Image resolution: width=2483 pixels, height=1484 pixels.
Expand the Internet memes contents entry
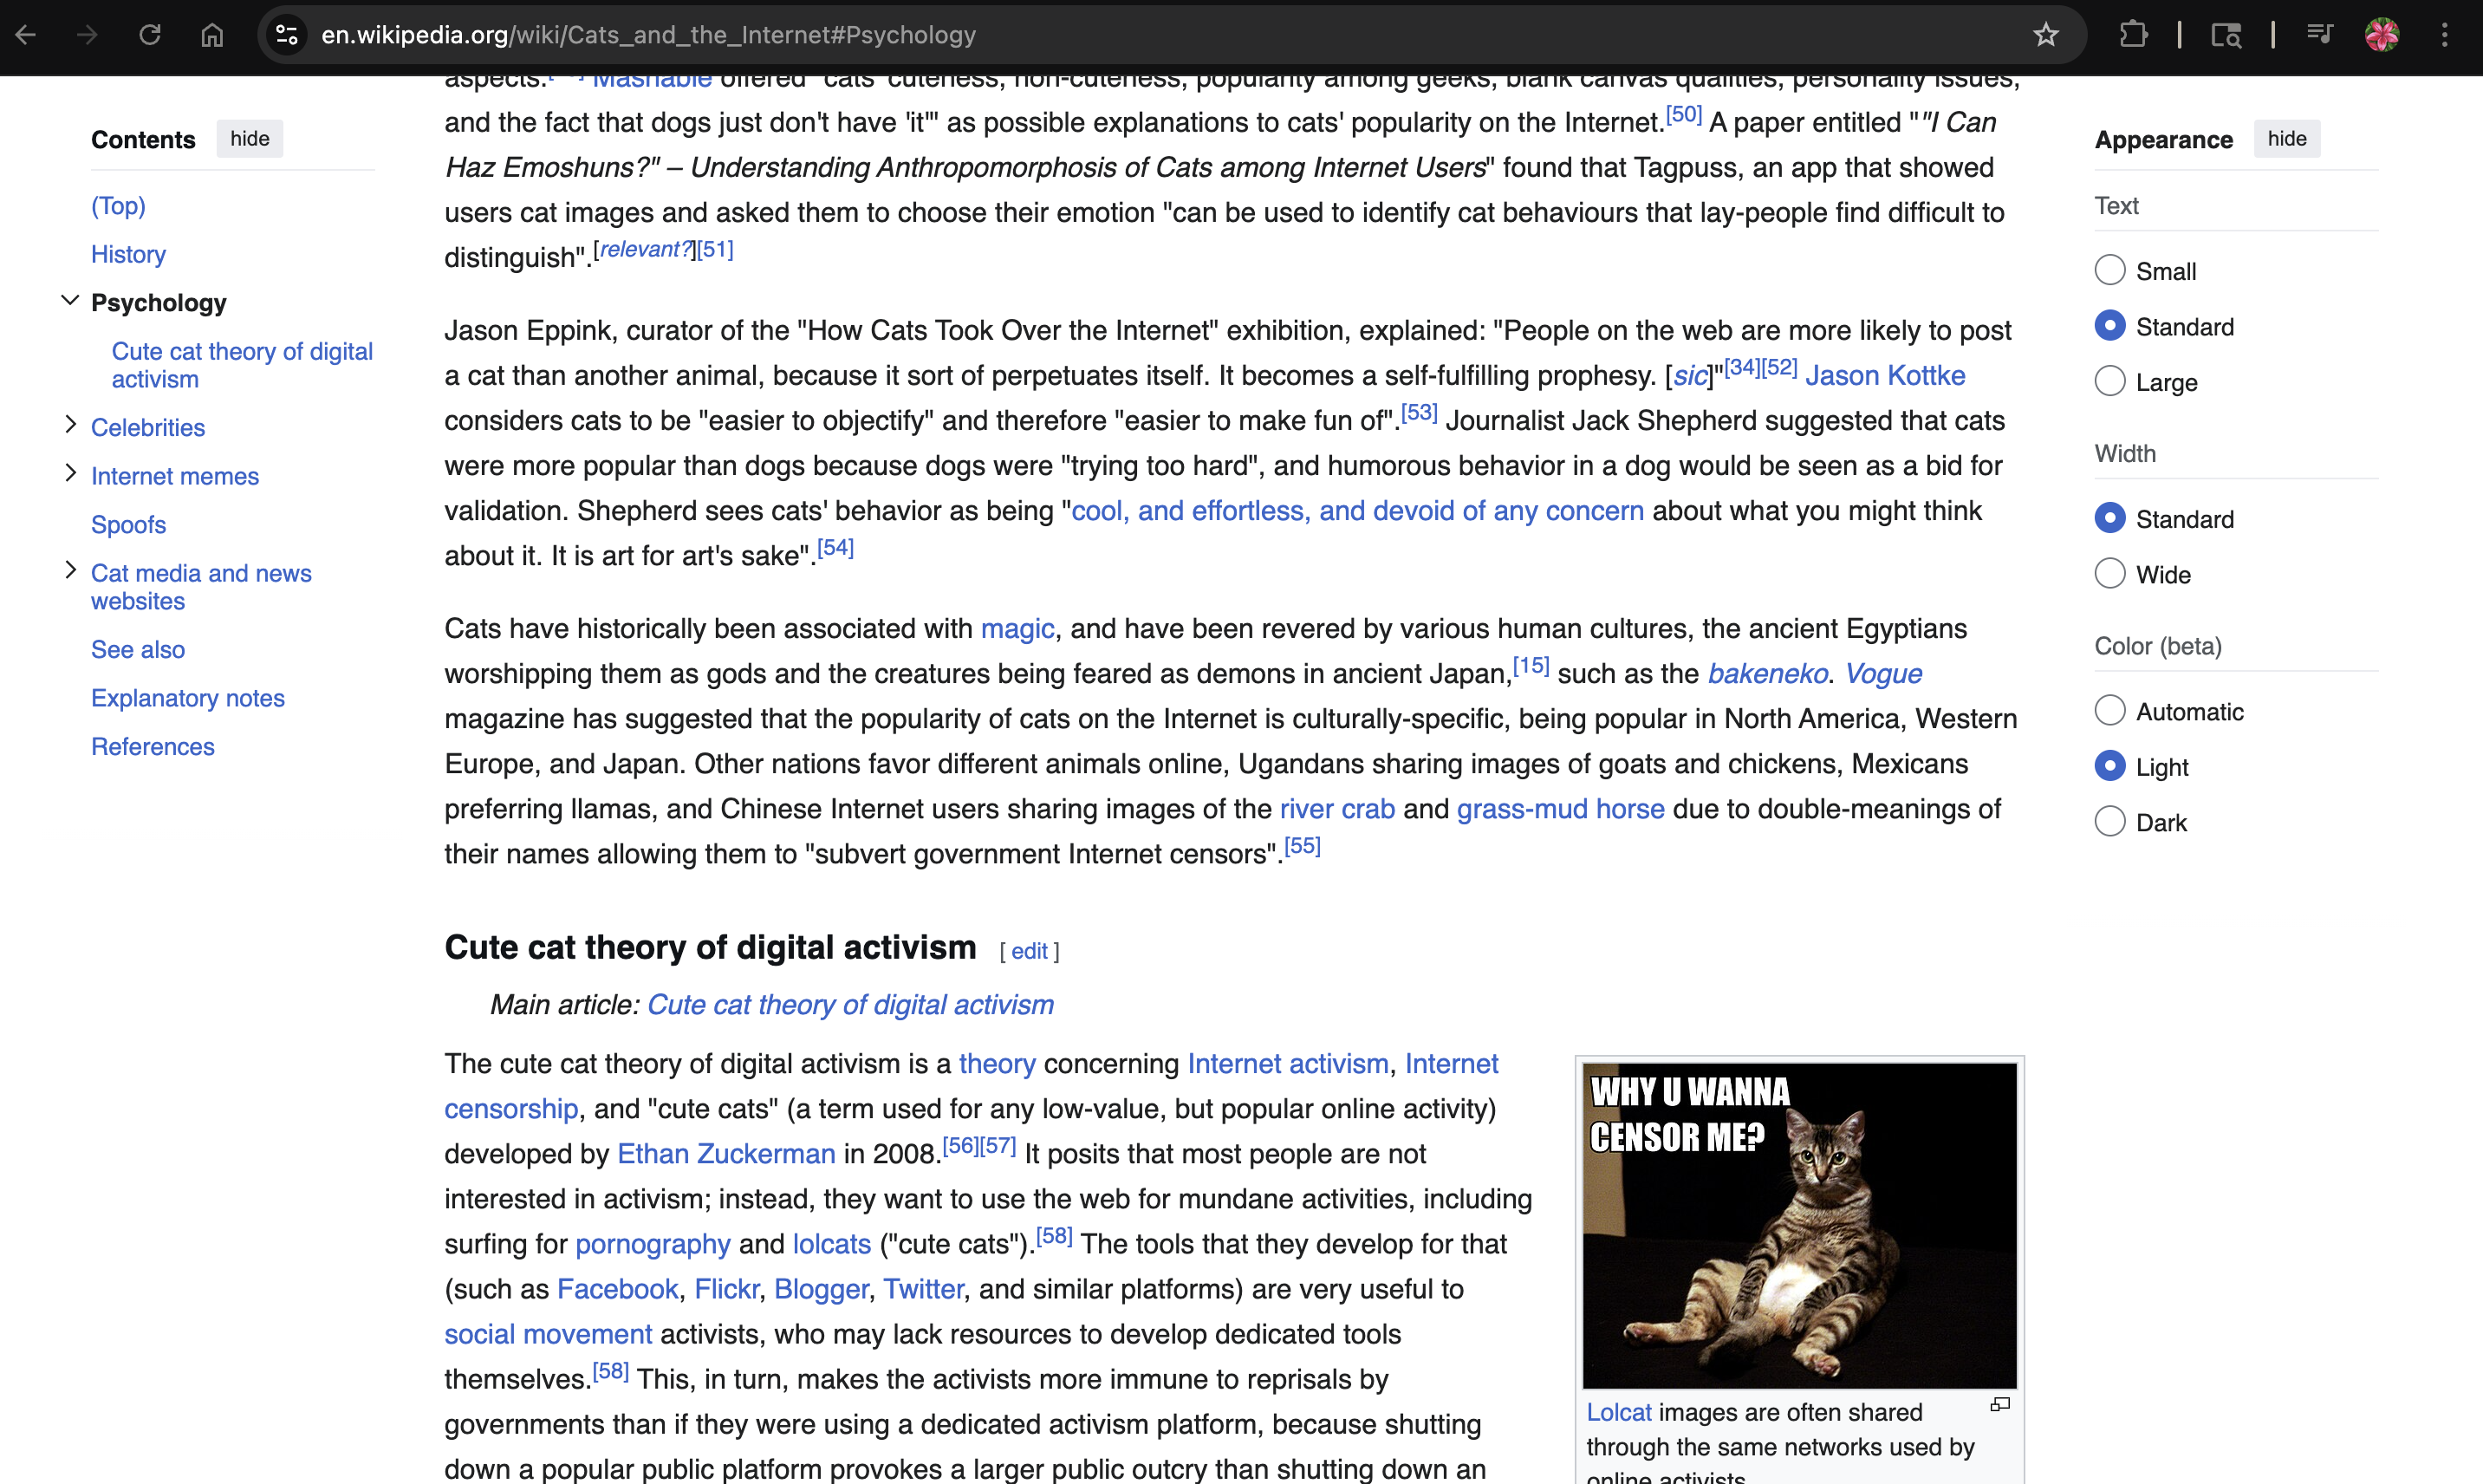pos(70,474)
